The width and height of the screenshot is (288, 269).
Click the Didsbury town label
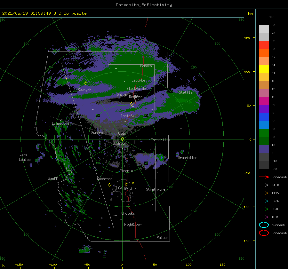121,143
